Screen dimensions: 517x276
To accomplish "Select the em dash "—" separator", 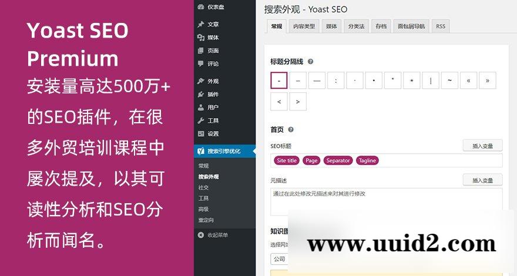I will click(x=317, y=80).
